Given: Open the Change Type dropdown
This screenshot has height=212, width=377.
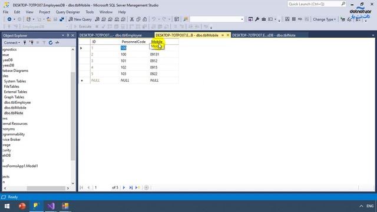Looking at the screenshot, I should 324,19.
